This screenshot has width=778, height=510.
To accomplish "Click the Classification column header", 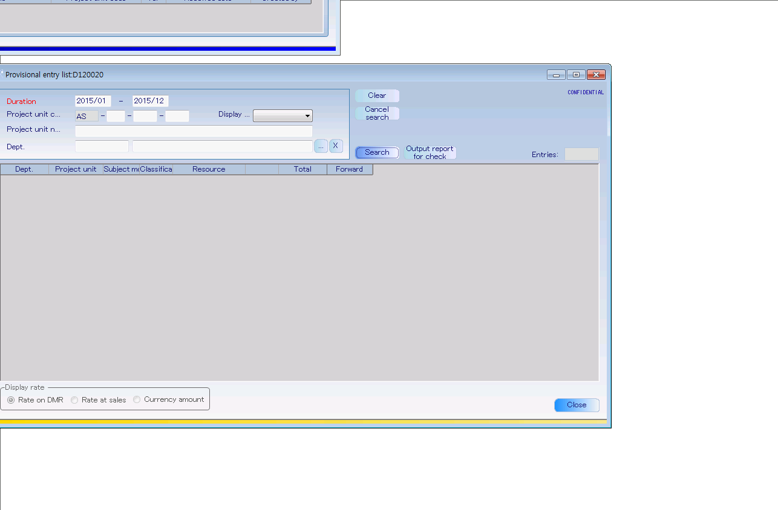I will pyautogui.click(x=156, y=169).
